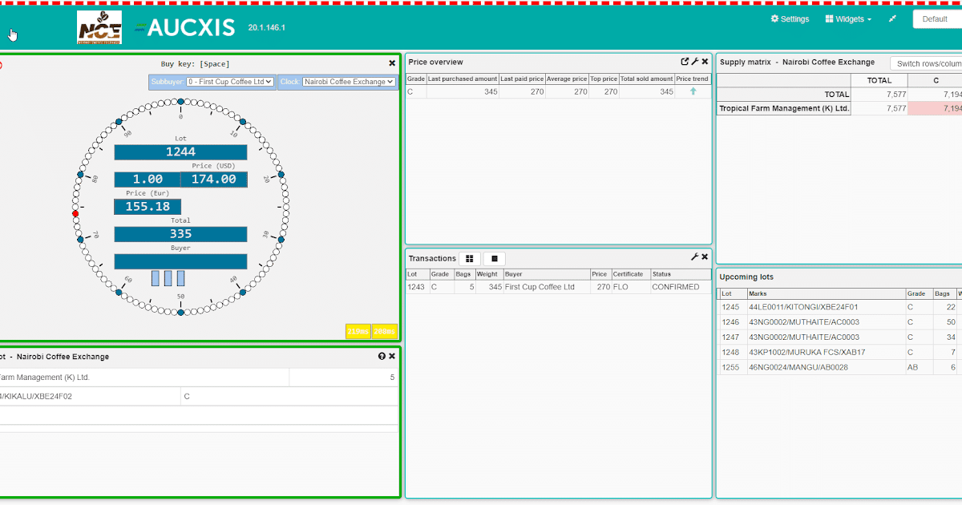Screen dimensions: 962x505
Task: Click the 310ms latency indicator
Action: pyautogui.click(x=358, y=331)
